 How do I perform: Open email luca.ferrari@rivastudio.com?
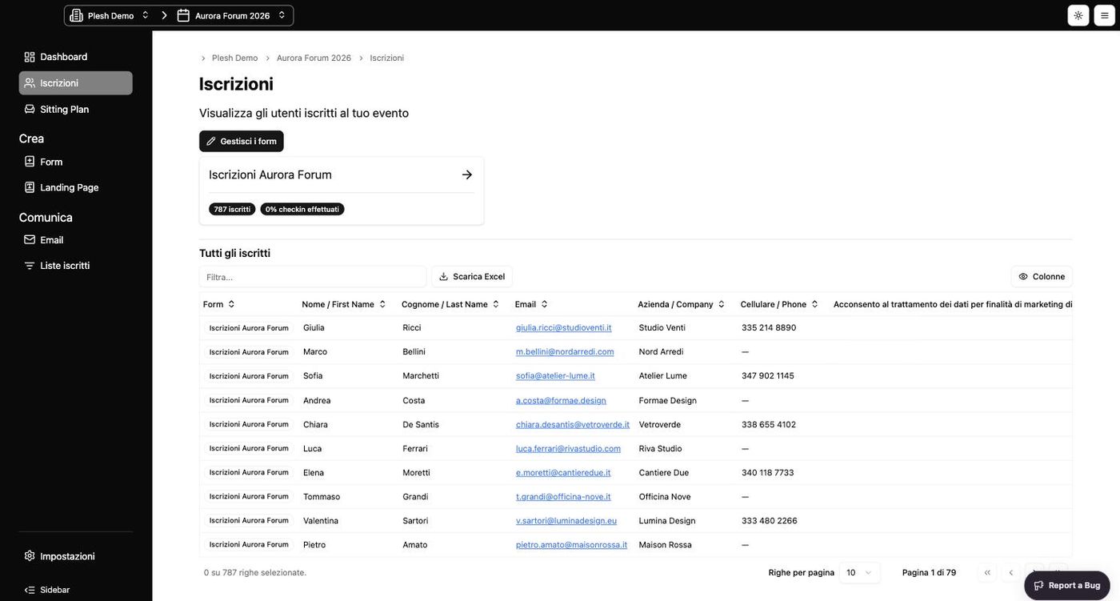[x=568, y=448]
